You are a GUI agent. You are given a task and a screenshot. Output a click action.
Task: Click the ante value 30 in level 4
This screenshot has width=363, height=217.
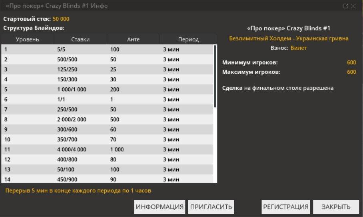pyautogui.click(x=113, y=80)
